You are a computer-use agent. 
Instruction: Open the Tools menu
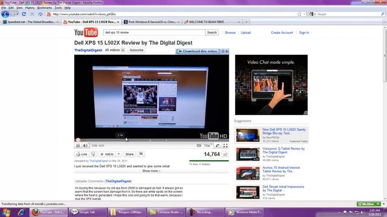pyautogui.click(x=58, y=8)
